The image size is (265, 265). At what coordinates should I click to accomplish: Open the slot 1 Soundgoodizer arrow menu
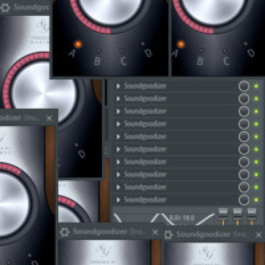(118, 86)
